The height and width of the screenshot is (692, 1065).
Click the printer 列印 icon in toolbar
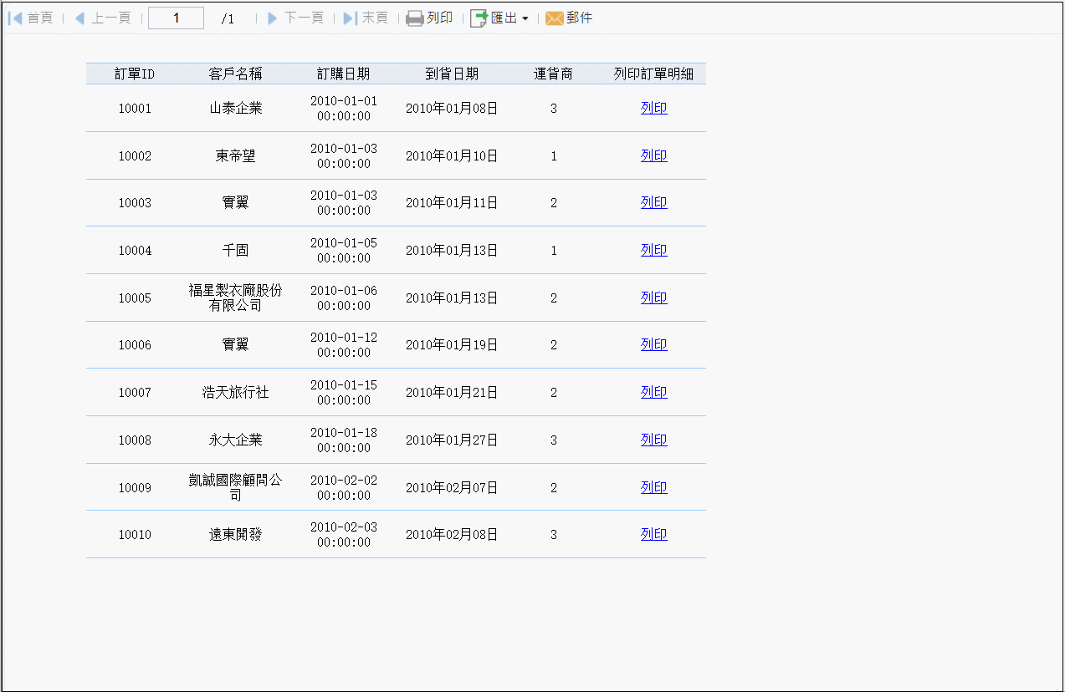coord(415,18)
